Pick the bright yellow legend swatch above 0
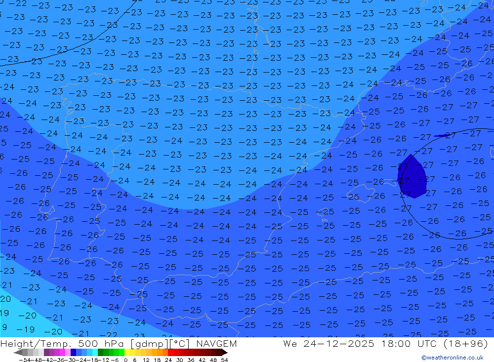 click(x=127, y=352)
